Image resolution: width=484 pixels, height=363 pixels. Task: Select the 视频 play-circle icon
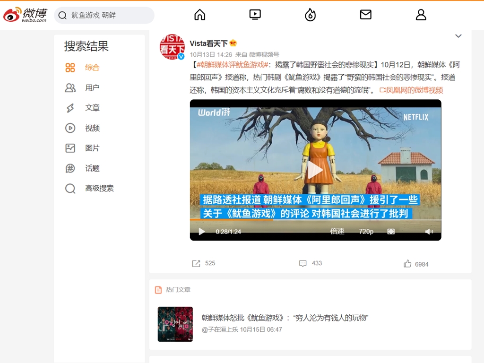click(x=70, y=128)
